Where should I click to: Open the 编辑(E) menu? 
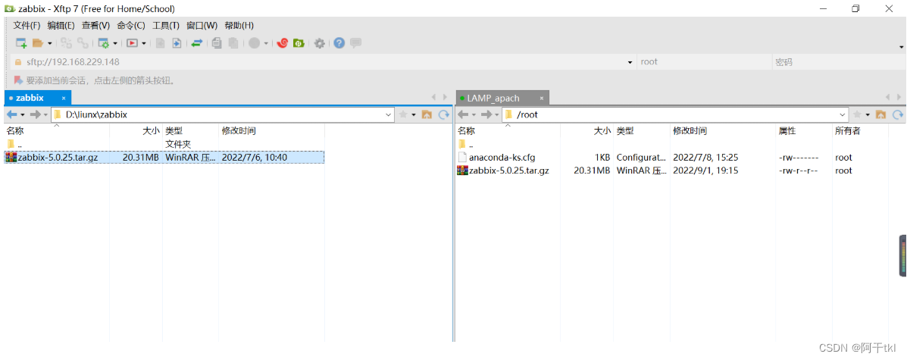(61, 26)
